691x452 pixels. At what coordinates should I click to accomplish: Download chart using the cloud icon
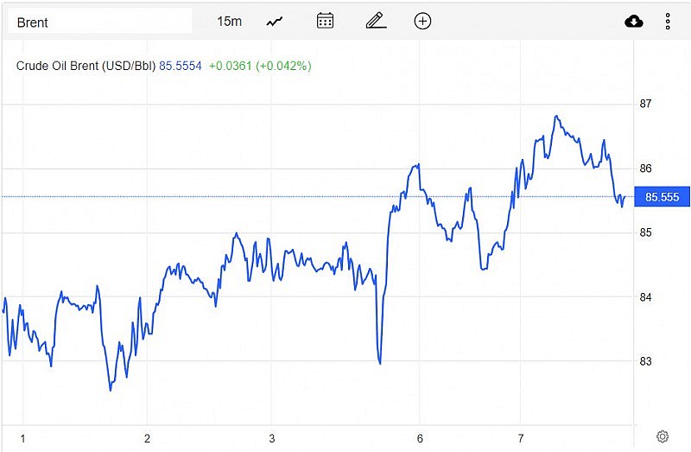tap(634, 22)
